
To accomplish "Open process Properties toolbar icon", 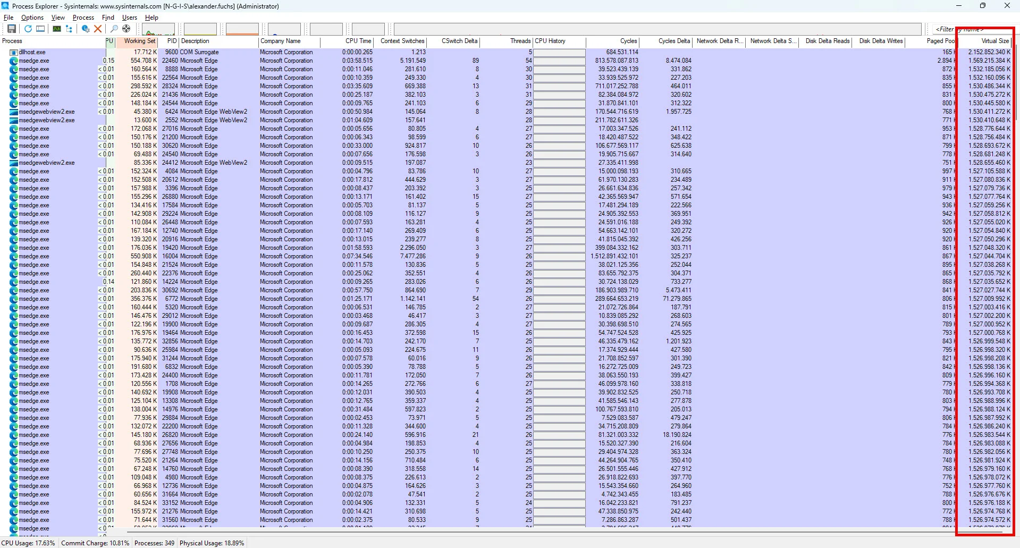I will click(x=85, y=29).
